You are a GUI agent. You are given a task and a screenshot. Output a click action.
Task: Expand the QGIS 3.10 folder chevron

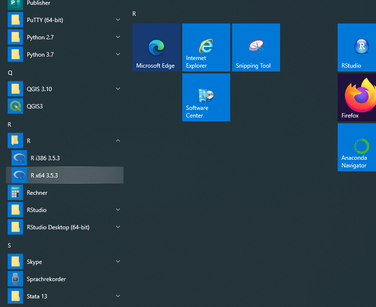(118, 89)
